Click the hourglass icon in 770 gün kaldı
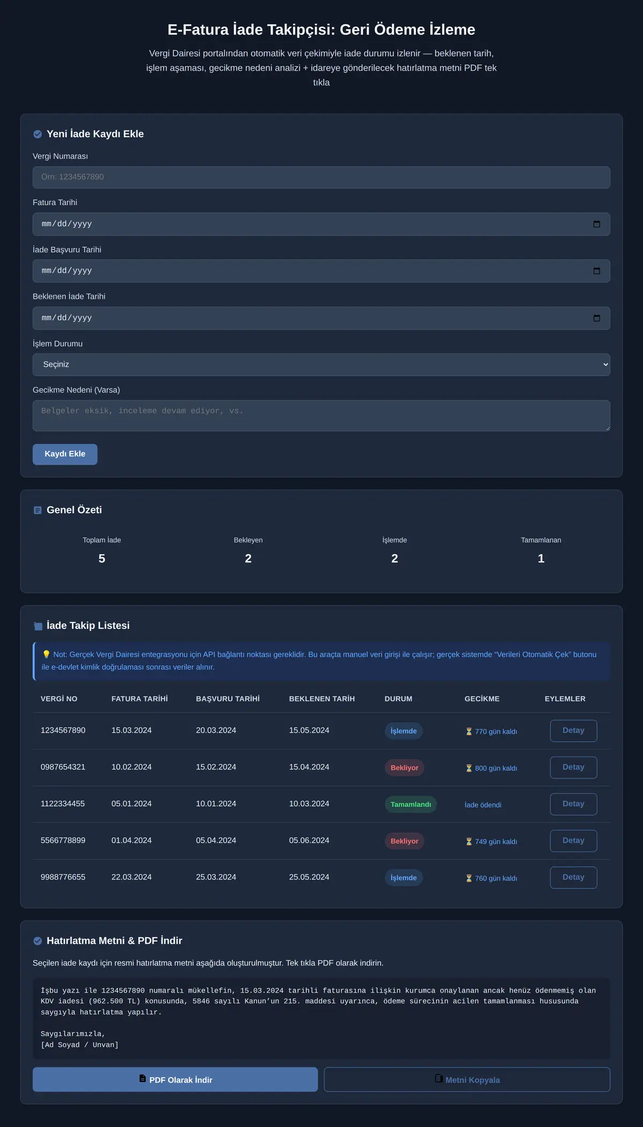Image resolution: width=643 pixels, height=1127 pixels. coord(469,731)
